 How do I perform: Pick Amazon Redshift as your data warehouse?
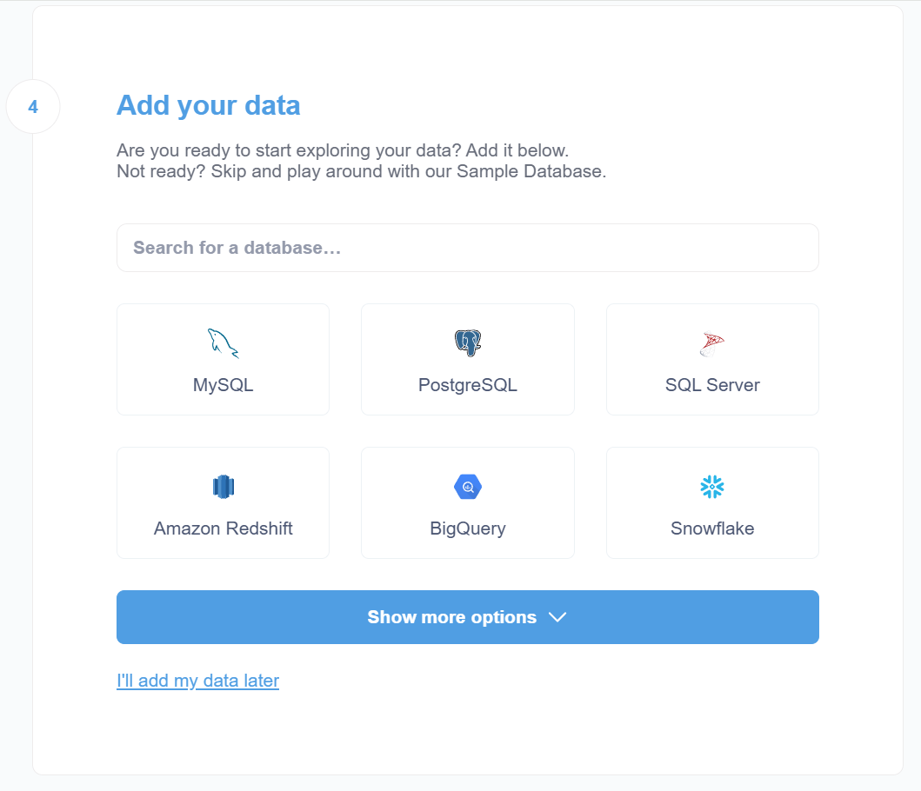coord(223,502)
